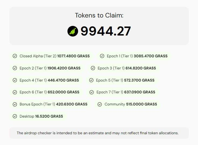Click the Epoch 2 checkmark icon
This screenshot has width=198, height=145.
(x=15, y=68)
